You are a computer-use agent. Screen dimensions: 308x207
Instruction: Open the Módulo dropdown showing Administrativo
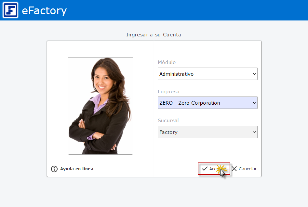205,74
